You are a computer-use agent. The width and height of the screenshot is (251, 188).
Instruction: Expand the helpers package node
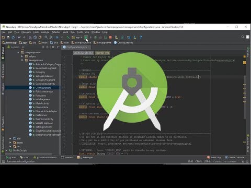22,56
